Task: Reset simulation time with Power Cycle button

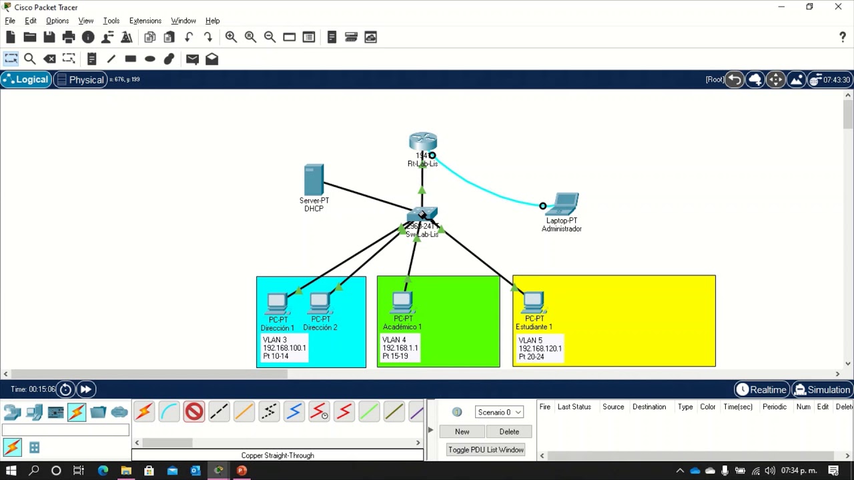Action: click(x=65, y=389)
